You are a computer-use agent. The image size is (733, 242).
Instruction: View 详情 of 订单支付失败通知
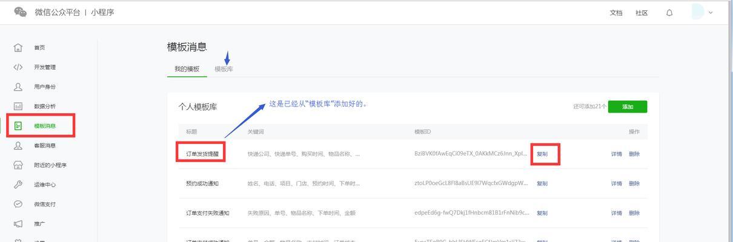tap(616, 213)
